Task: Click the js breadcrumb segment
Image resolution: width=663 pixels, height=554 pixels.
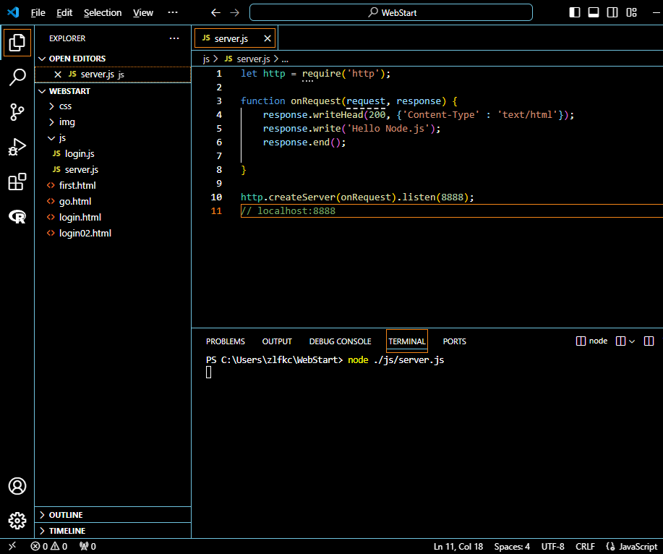Action: click(206, 59)
